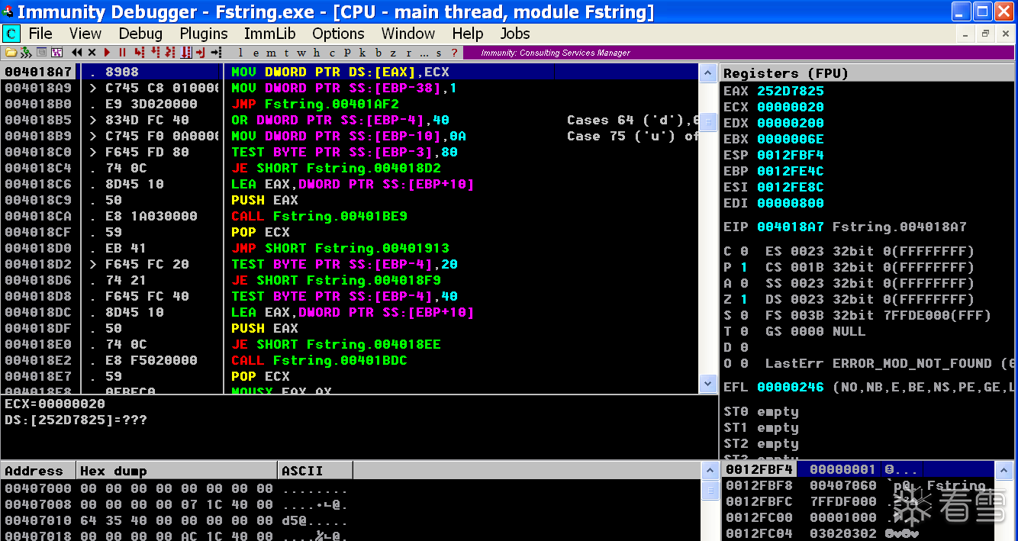Open the View menu
This screenshot has width=1018, height=541.
[x=85, y=34]
